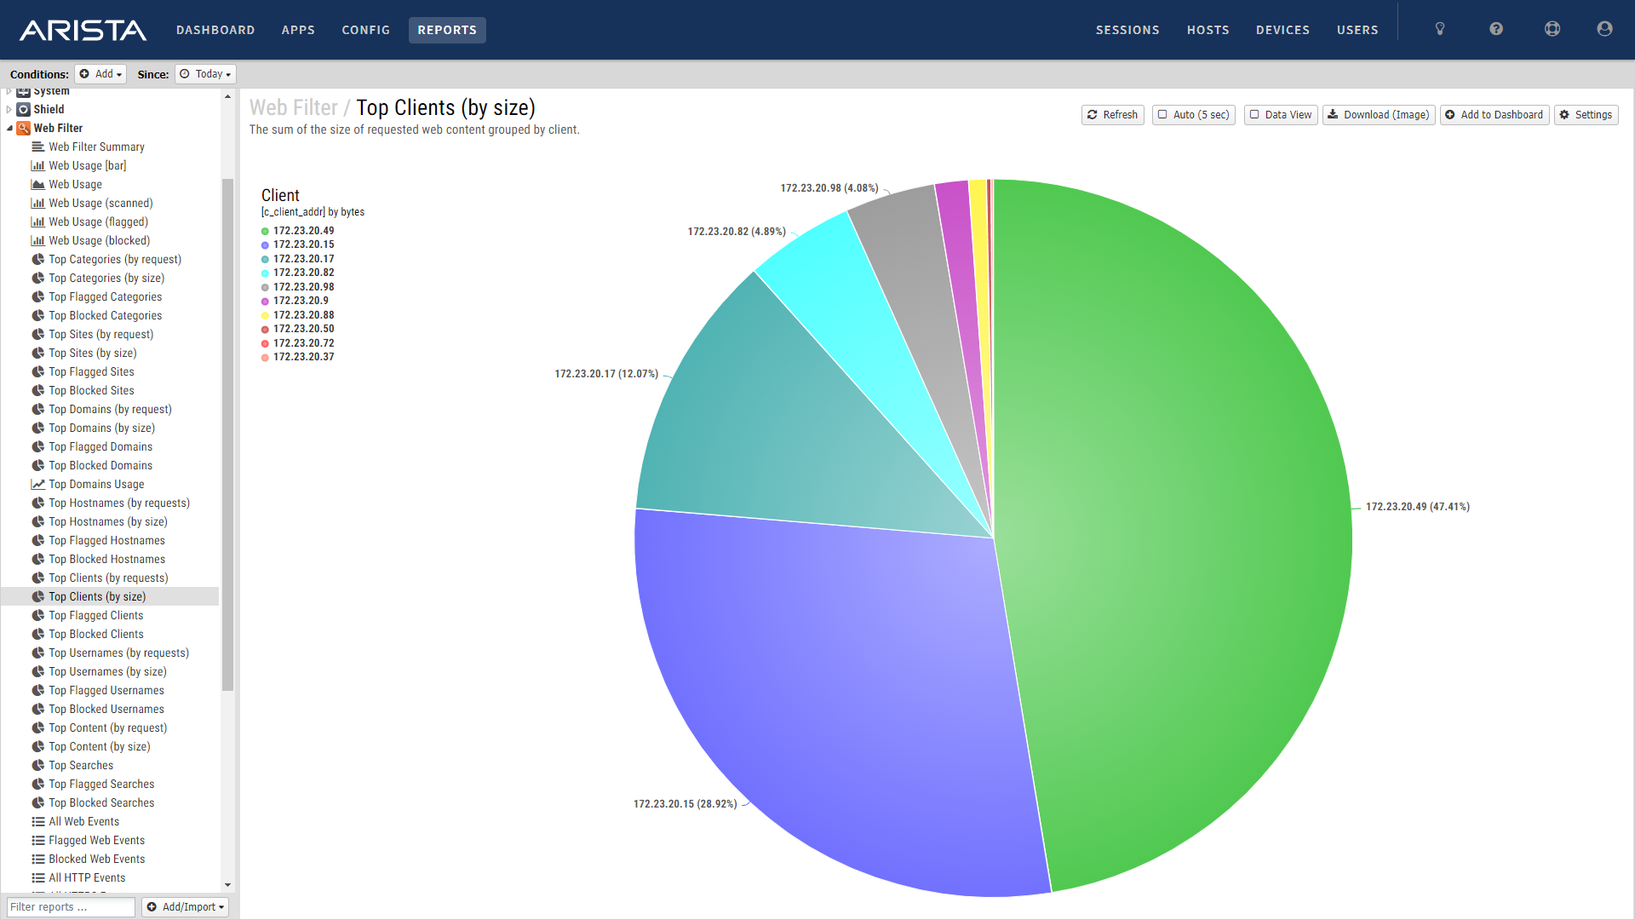This screenshot has height=920, width=1635.
Task: Click the Download (Image) icon button
Action: coord(1379,115)
